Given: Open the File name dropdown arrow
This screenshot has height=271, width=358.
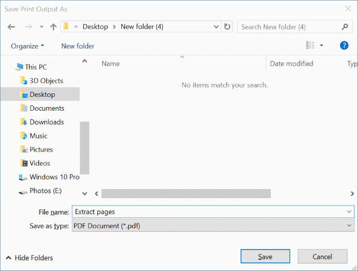Looking at the screenshot, I should (x=349, y=212).
